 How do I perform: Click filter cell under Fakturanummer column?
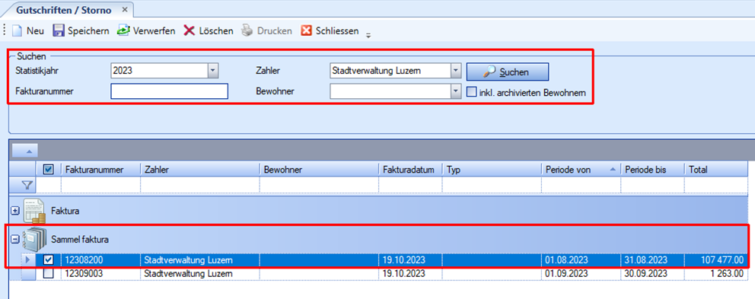point(100,184)
